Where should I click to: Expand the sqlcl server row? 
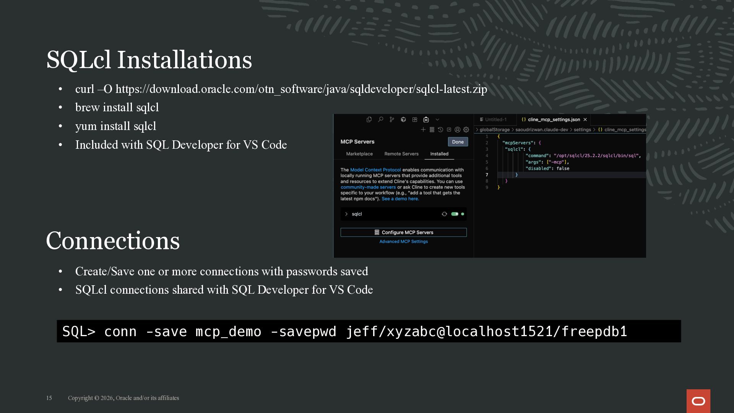(x=403, y=214)
